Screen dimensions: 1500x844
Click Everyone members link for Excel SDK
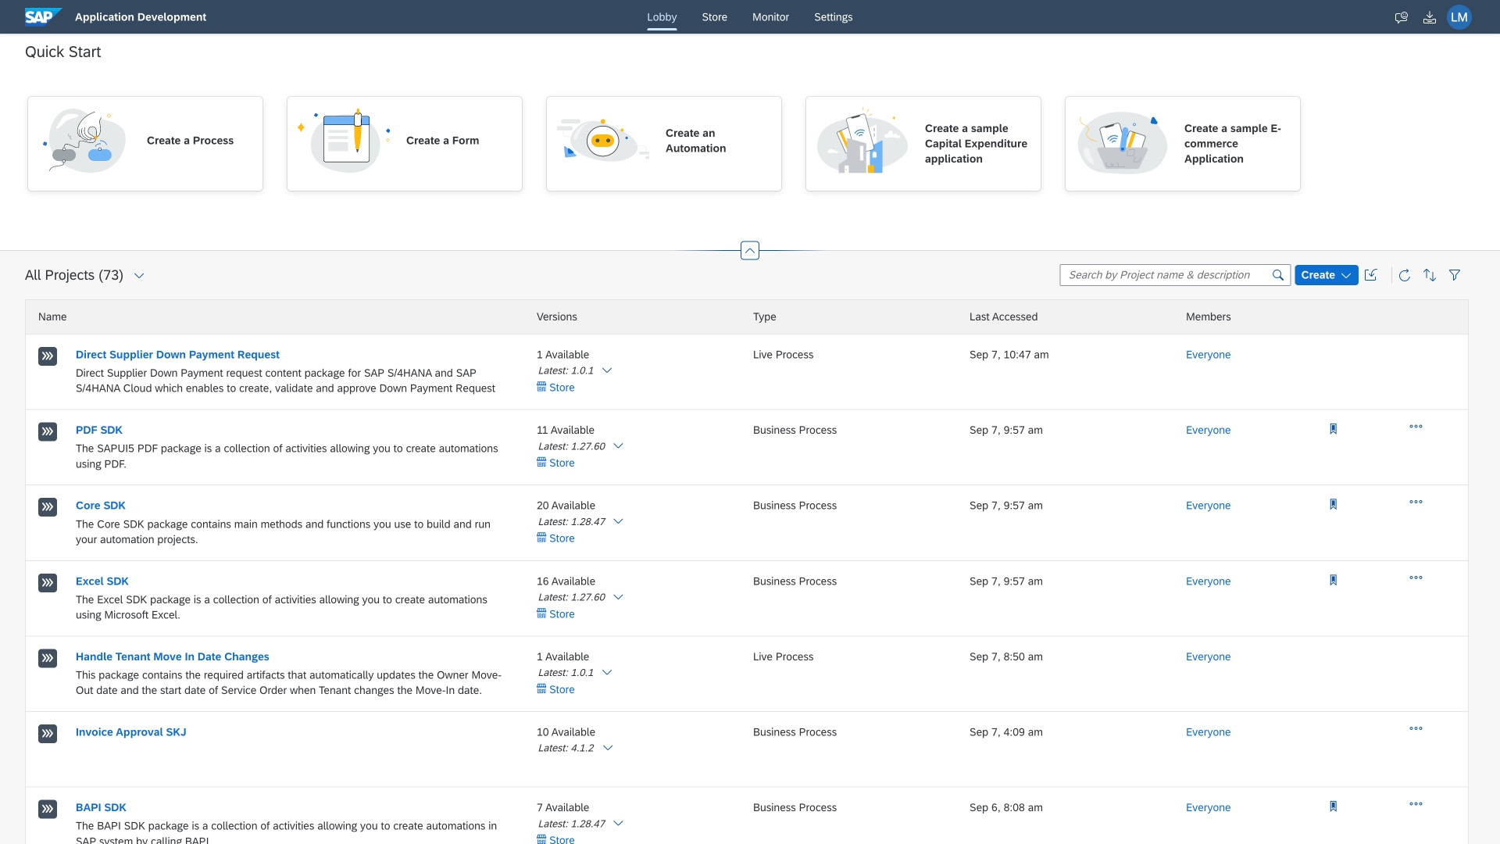click(x=1208, y=581)
